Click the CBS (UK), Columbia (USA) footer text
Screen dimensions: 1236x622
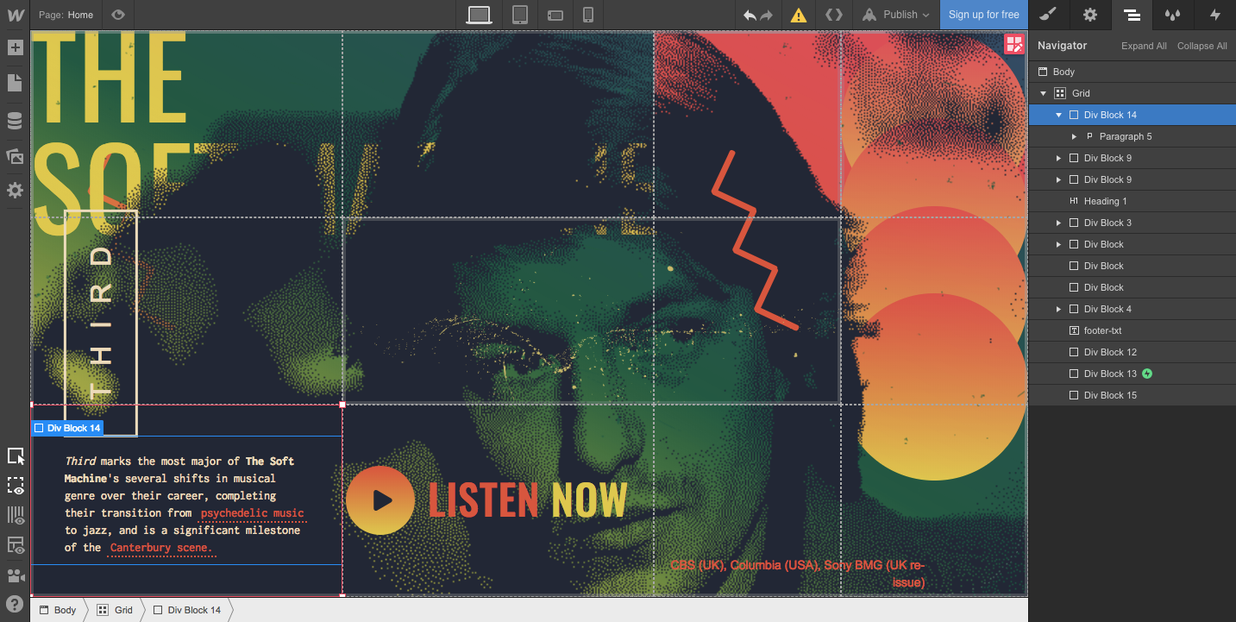pos(797,574)
